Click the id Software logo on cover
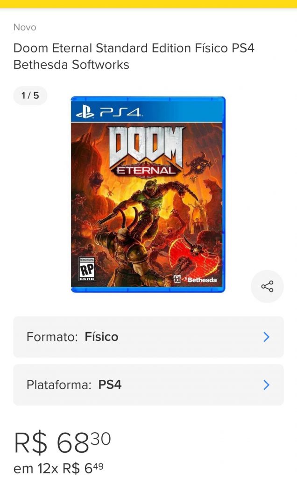This screenshot has width=297, height=479. pyautogui.click(x=177, y=279)
